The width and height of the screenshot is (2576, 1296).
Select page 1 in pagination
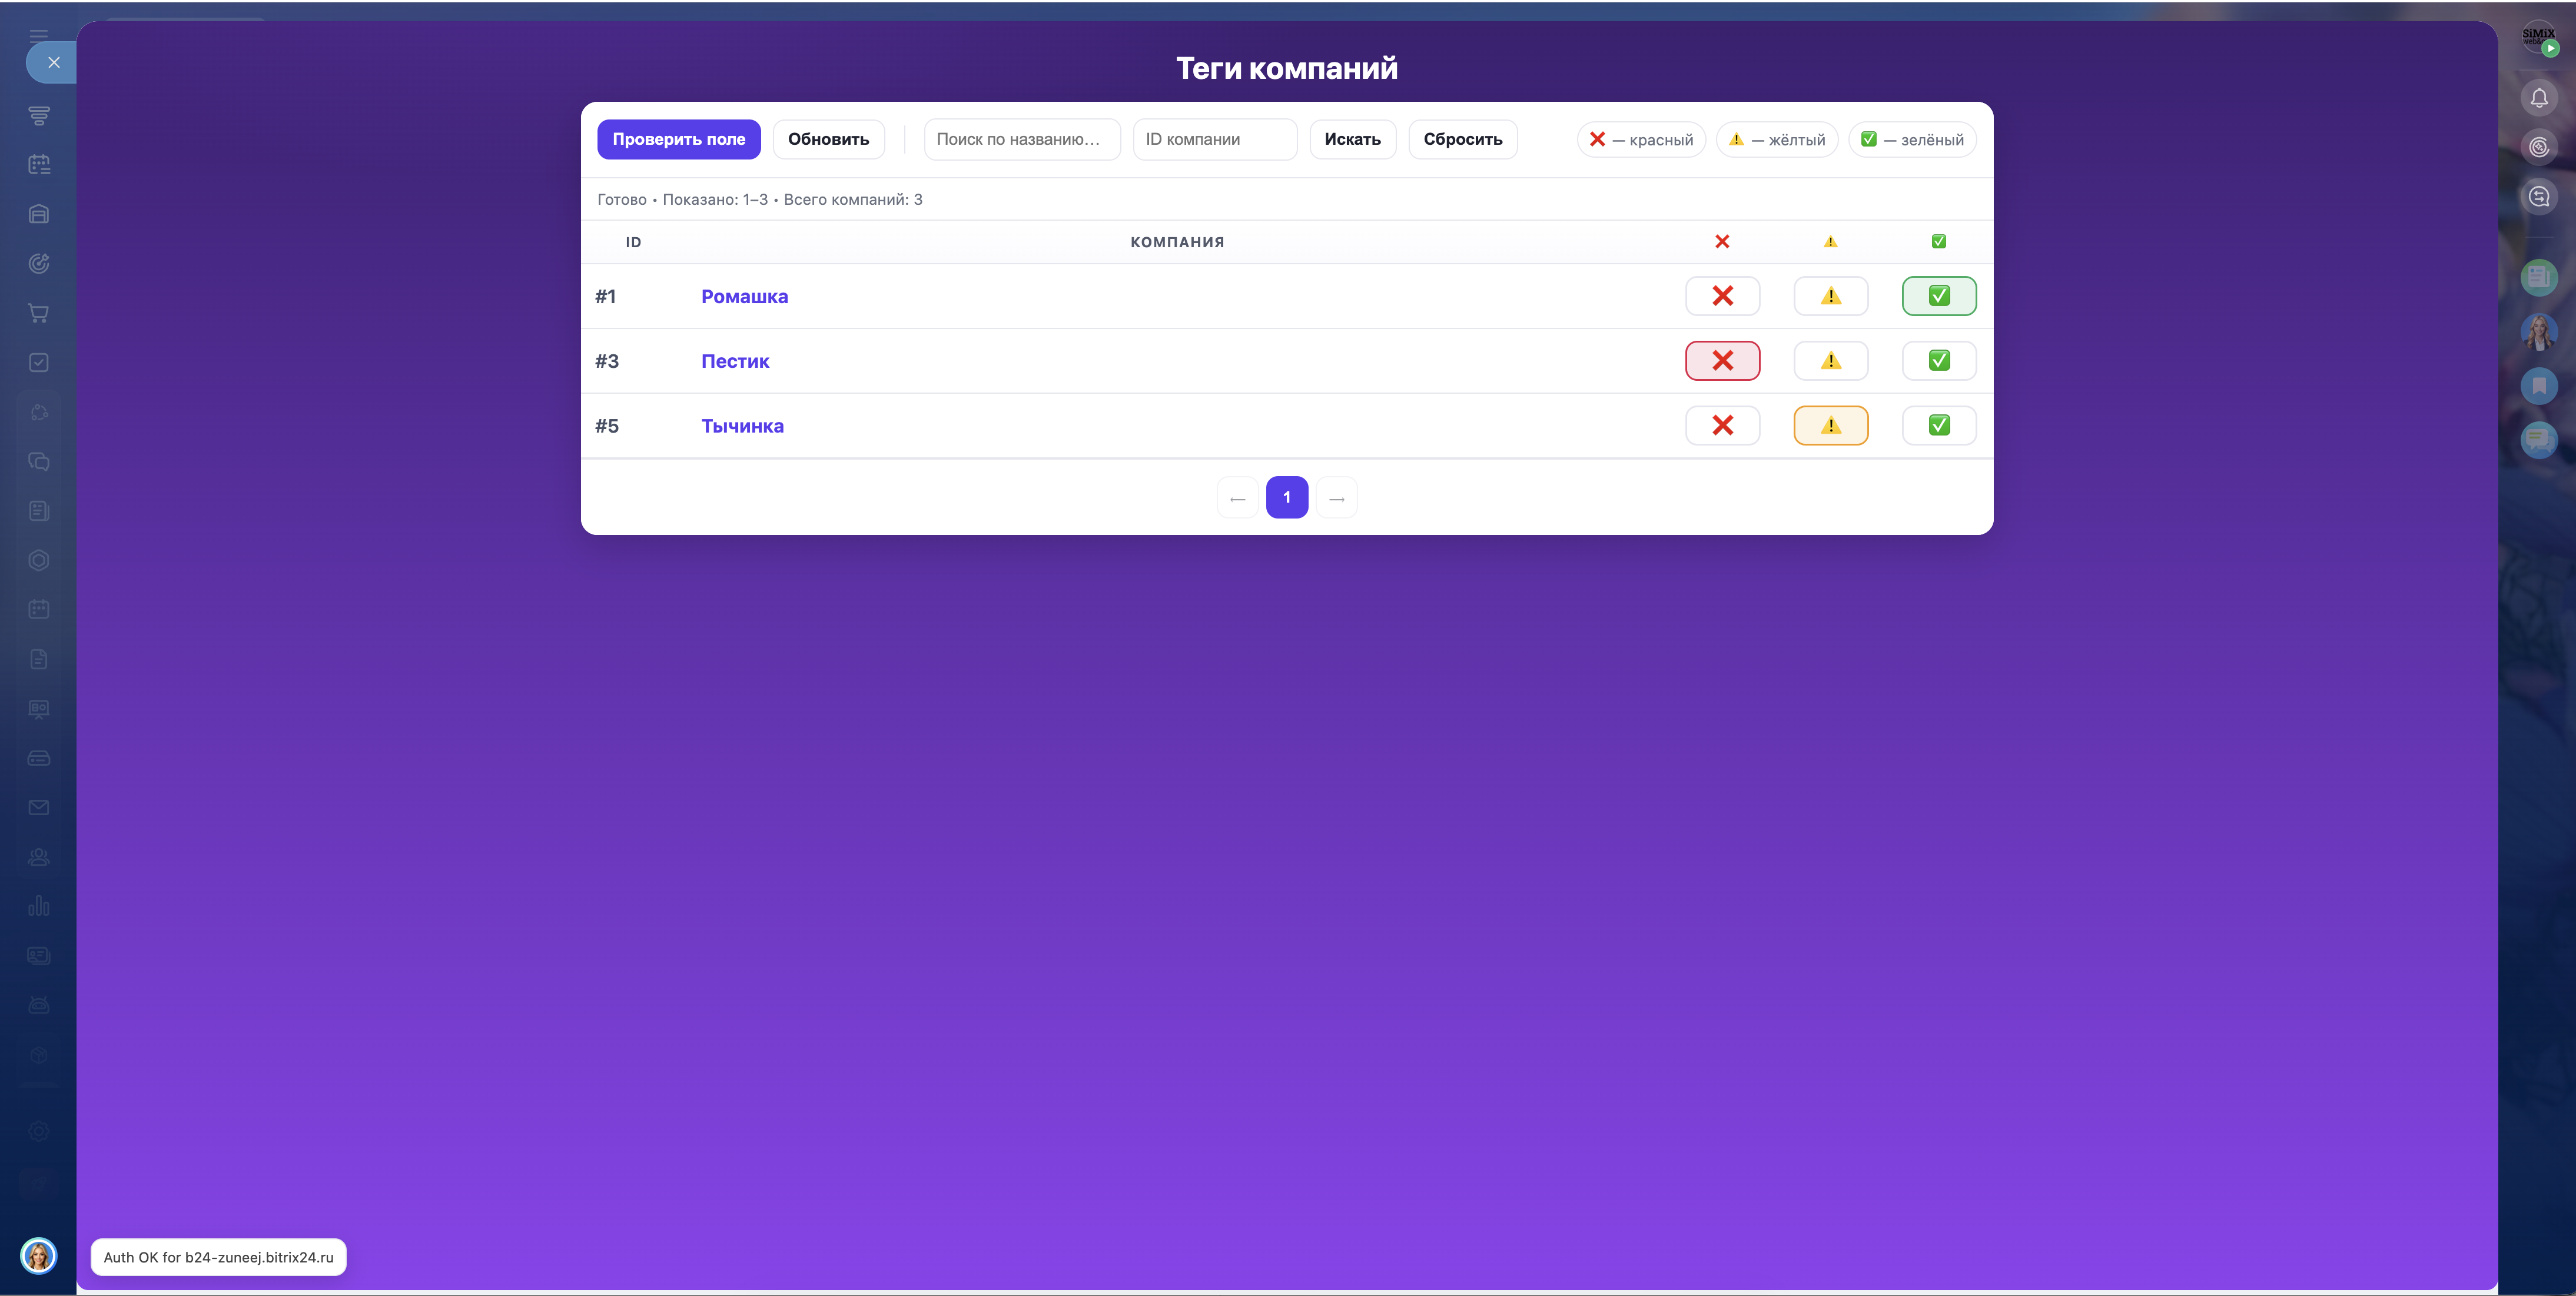[1286, 498]
